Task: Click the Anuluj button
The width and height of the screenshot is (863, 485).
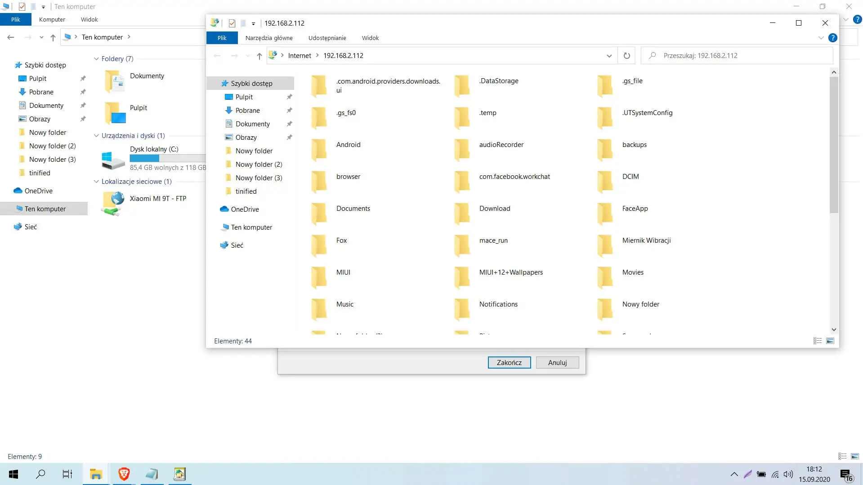Action: point(557,362)
